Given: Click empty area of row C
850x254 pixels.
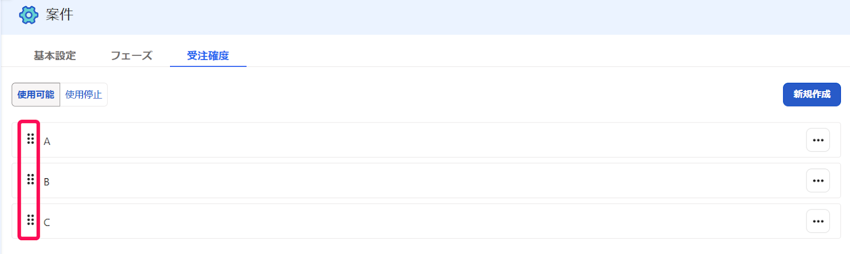Looking at the screenshot, I should click(426, 221).
